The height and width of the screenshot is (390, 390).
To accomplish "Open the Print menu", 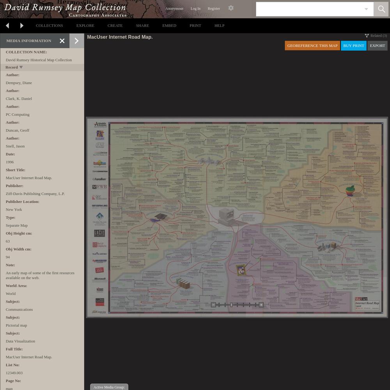I will pyautogui.click(x=195, y=26).
